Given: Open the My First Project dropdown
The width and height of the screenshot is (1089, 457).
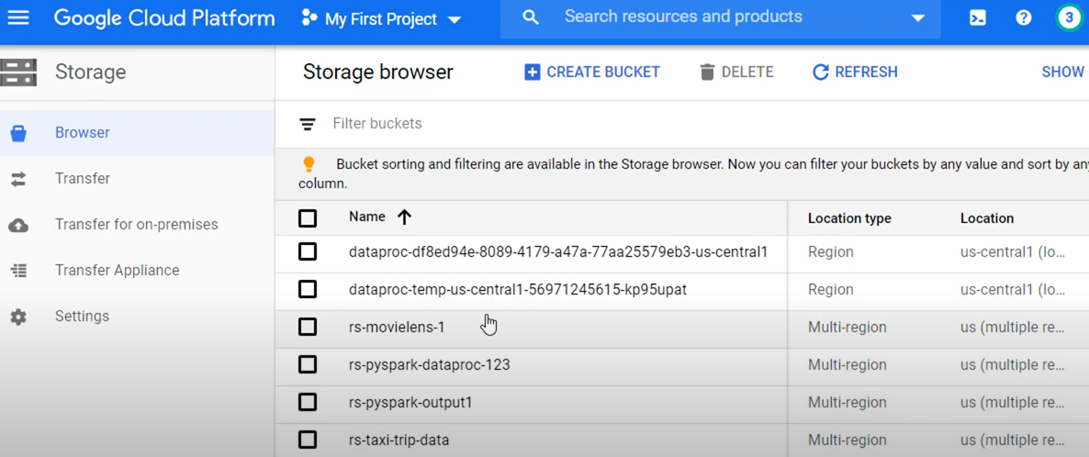Looking at the screenshot, I should click(x=381, y=18).
